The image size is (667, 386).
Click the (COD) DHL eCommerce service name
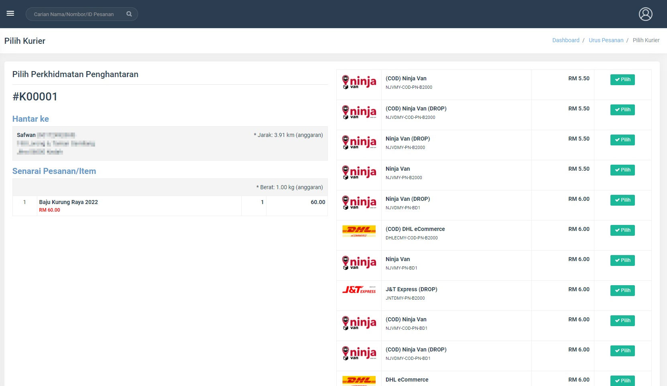tap(415, 229)
